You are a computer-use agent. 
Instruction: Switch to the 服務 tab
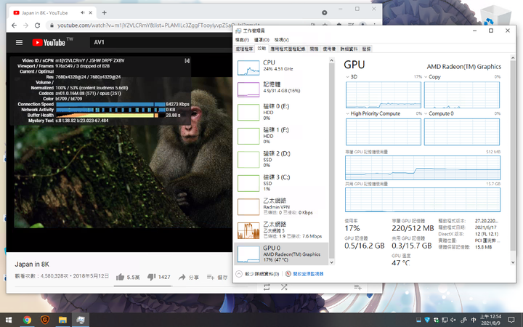click(x=366, y=49)
